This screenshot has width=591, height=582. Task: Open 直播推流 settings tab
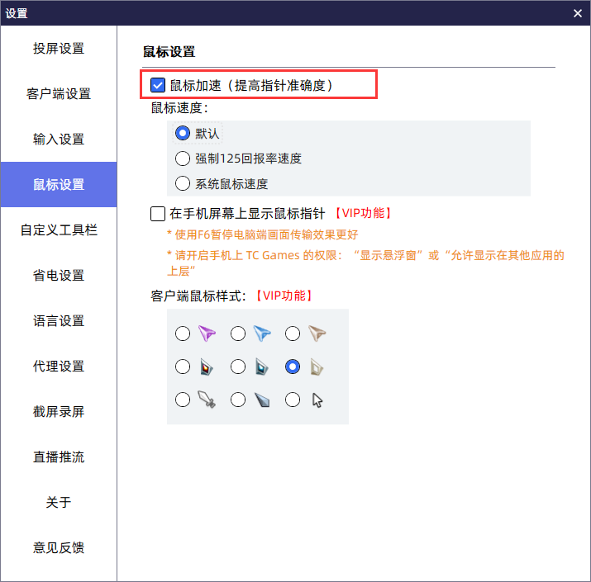pos(59,457)
